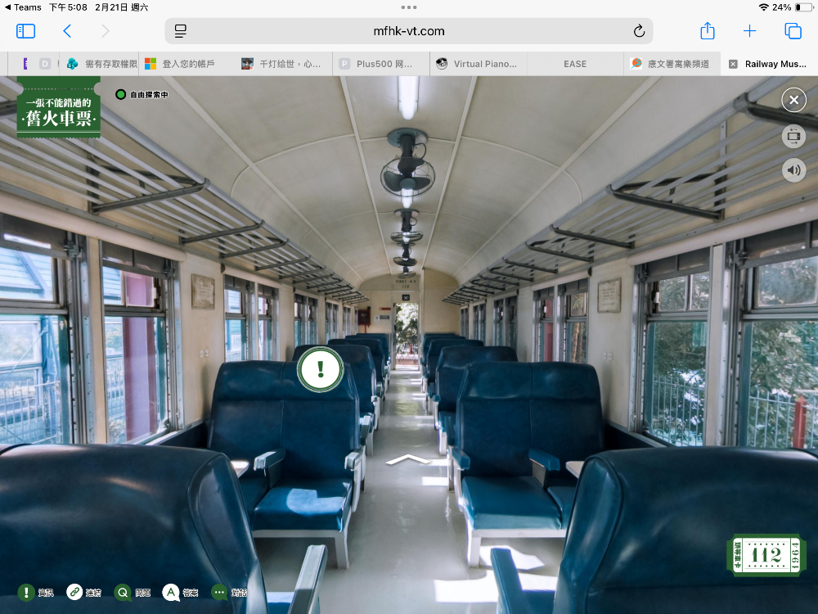The image size is (818, 614).
Task: Close the virtual tour with the X button
Action: [793, 100]
